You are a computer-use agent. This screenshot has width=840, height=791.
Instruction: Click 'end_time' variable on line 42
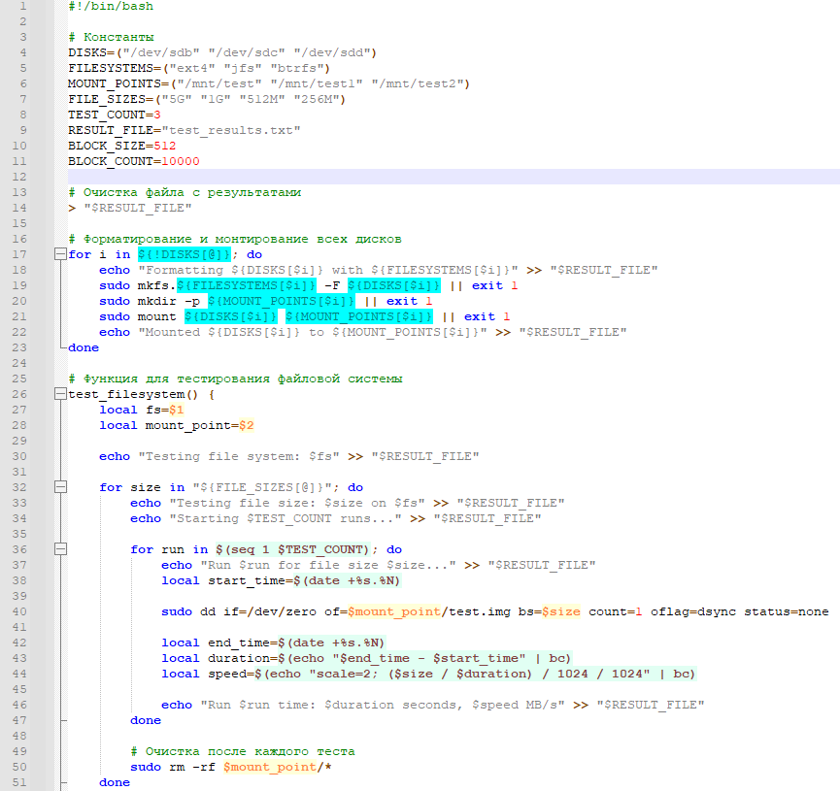click(239, 643)
